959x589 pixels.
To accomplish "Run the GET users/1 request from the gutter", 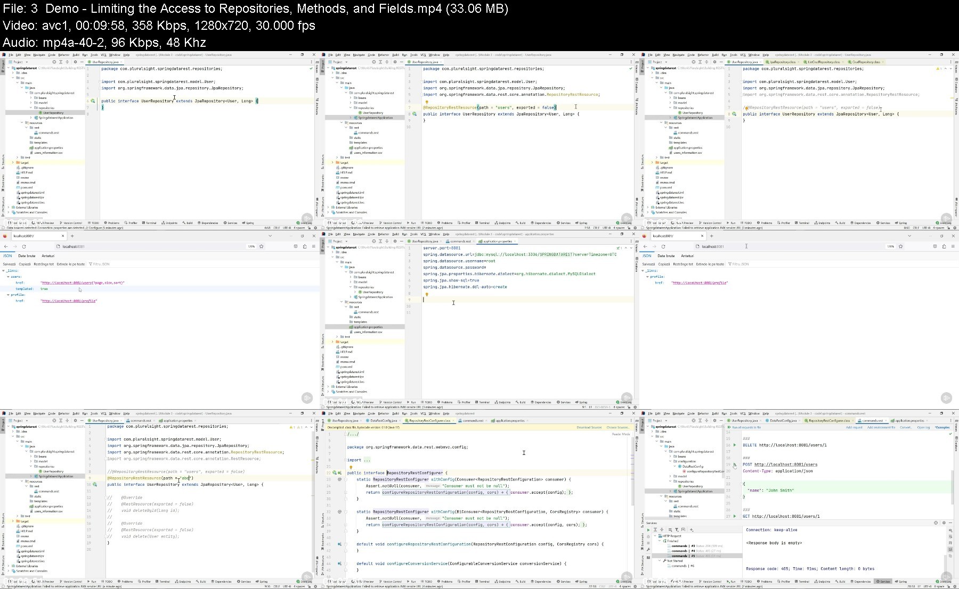I will click(735, 516).
